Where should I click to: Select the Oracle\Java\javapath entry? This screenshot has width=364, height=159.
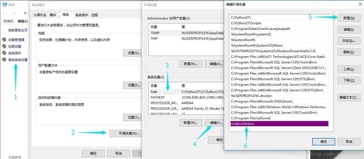pyautogui.click(x=279, y=29)
